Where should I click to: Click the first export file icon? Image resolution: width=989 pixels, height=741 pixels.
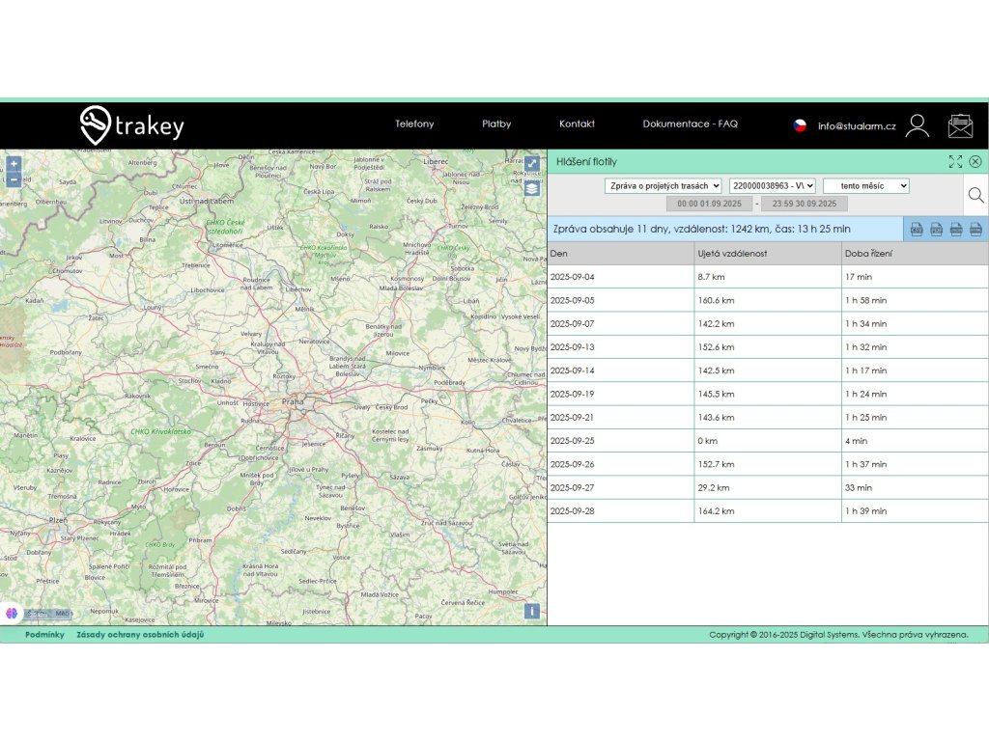coord(917,230)
